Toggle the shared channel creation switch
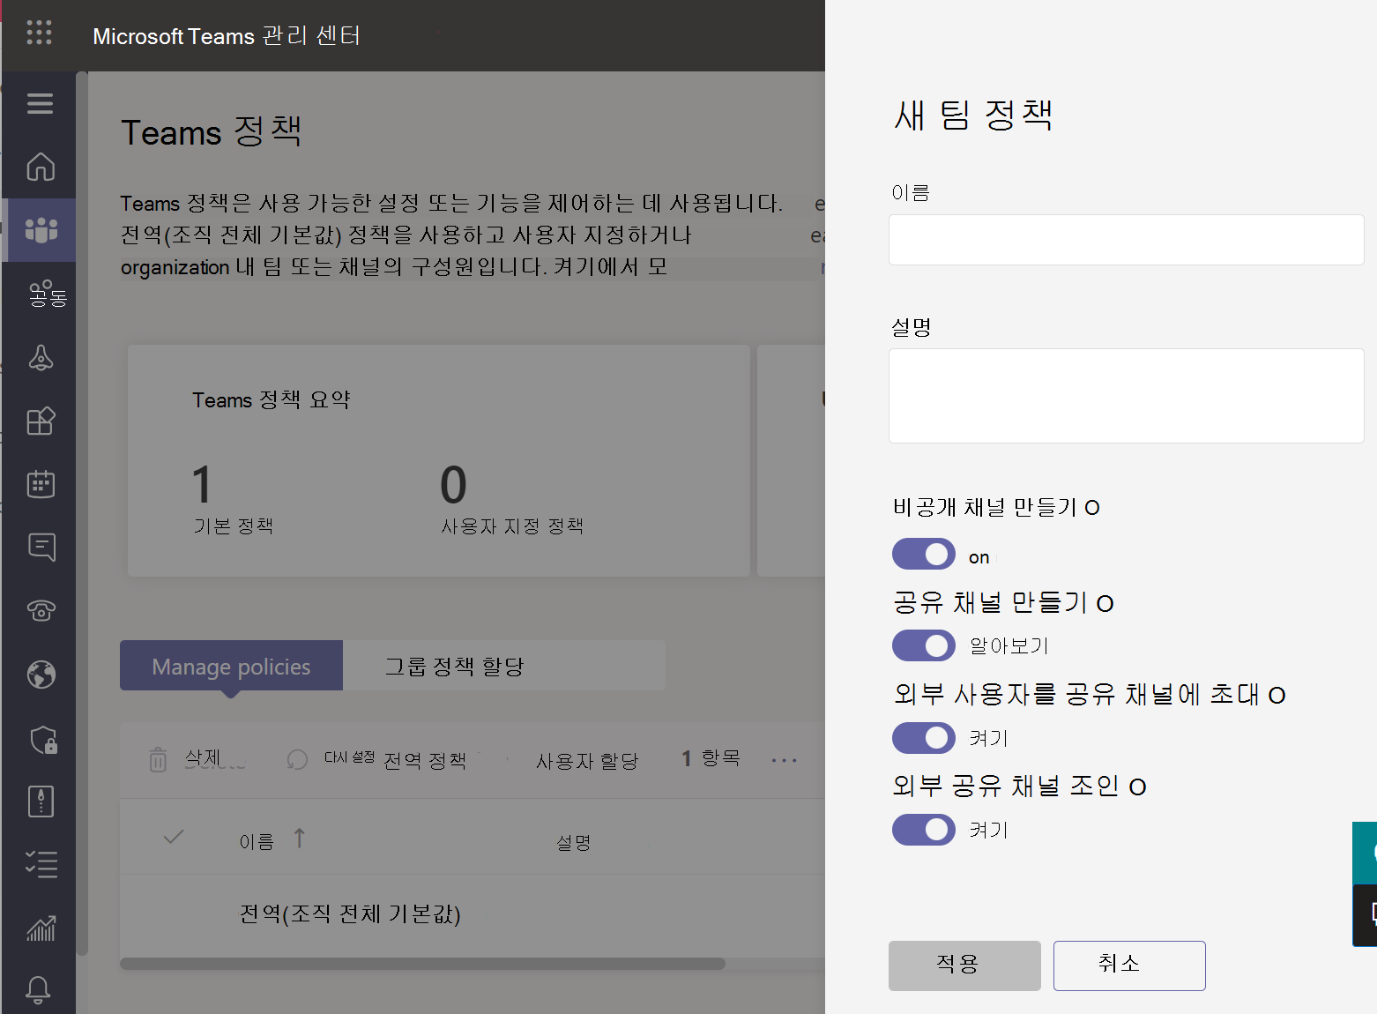The width and height of the screenshot is (1377, 1014). click(x=924, y=645)
